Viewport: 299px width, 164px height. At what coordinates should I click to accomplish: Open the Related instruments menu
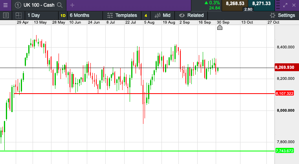click(x=191, y=15)
